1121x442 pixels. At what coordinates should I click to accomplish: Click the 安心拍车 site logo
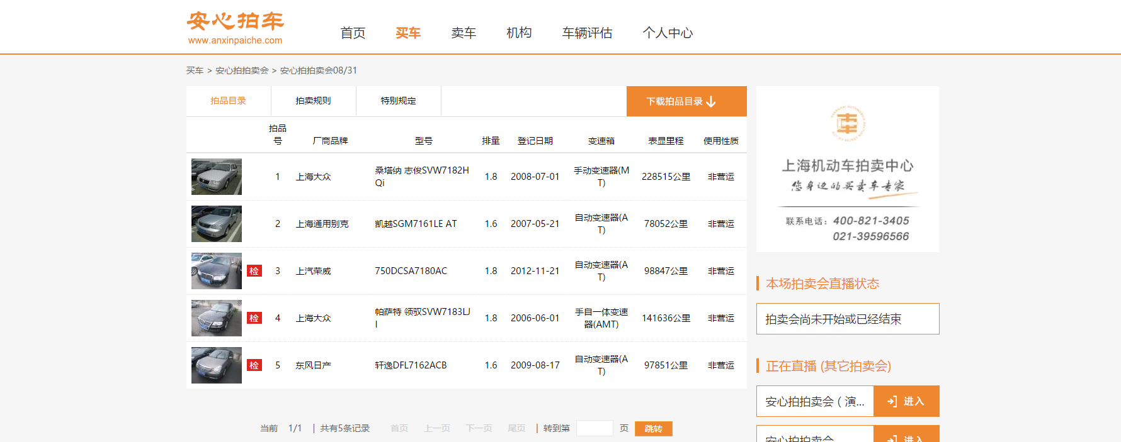click(x=235, y=28)
